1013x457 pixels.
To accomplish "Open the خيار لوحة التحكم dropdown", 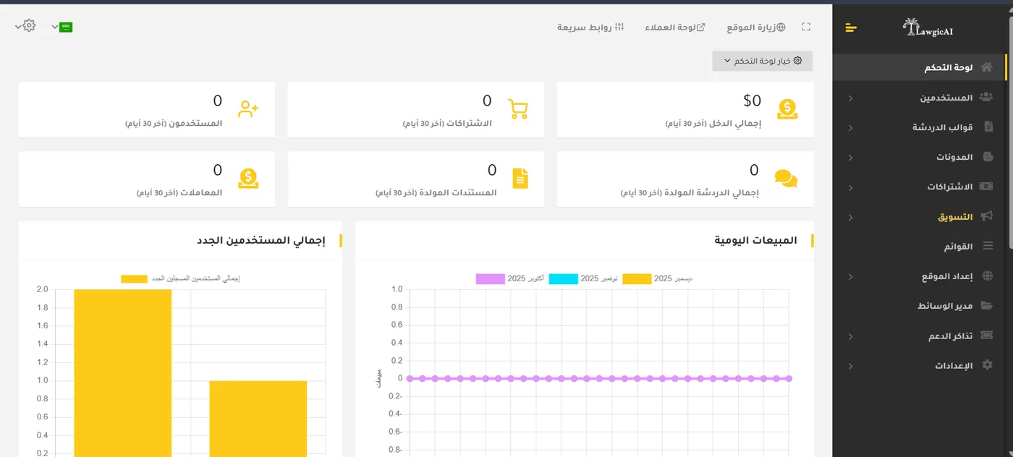I will pos(763,61).
